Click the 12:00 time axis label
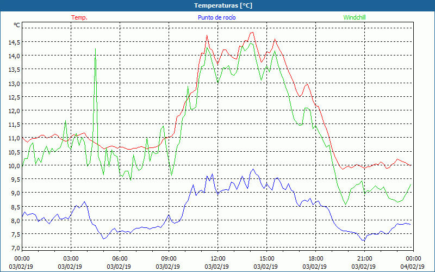 pyautogui.click(x=218, y=259)
